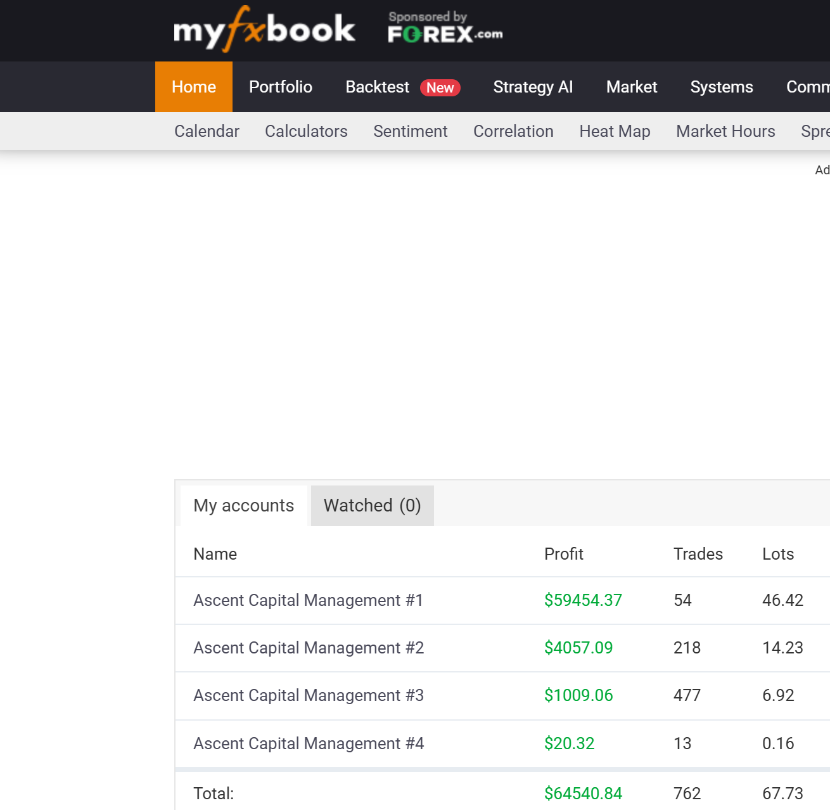
Task: Open the Heat Map link
Action: coord(615,131)
